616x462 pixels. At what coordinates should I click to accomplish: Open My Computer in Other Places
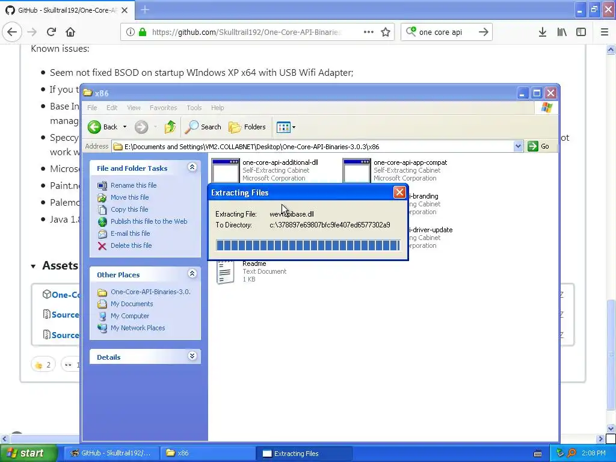[x=130, y=316]
